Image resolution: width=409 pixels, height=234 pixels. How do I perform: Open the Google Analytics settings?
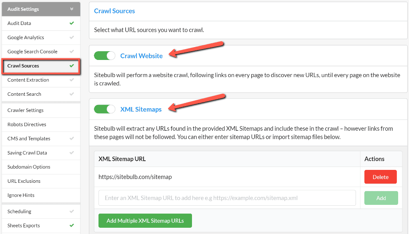41,37
